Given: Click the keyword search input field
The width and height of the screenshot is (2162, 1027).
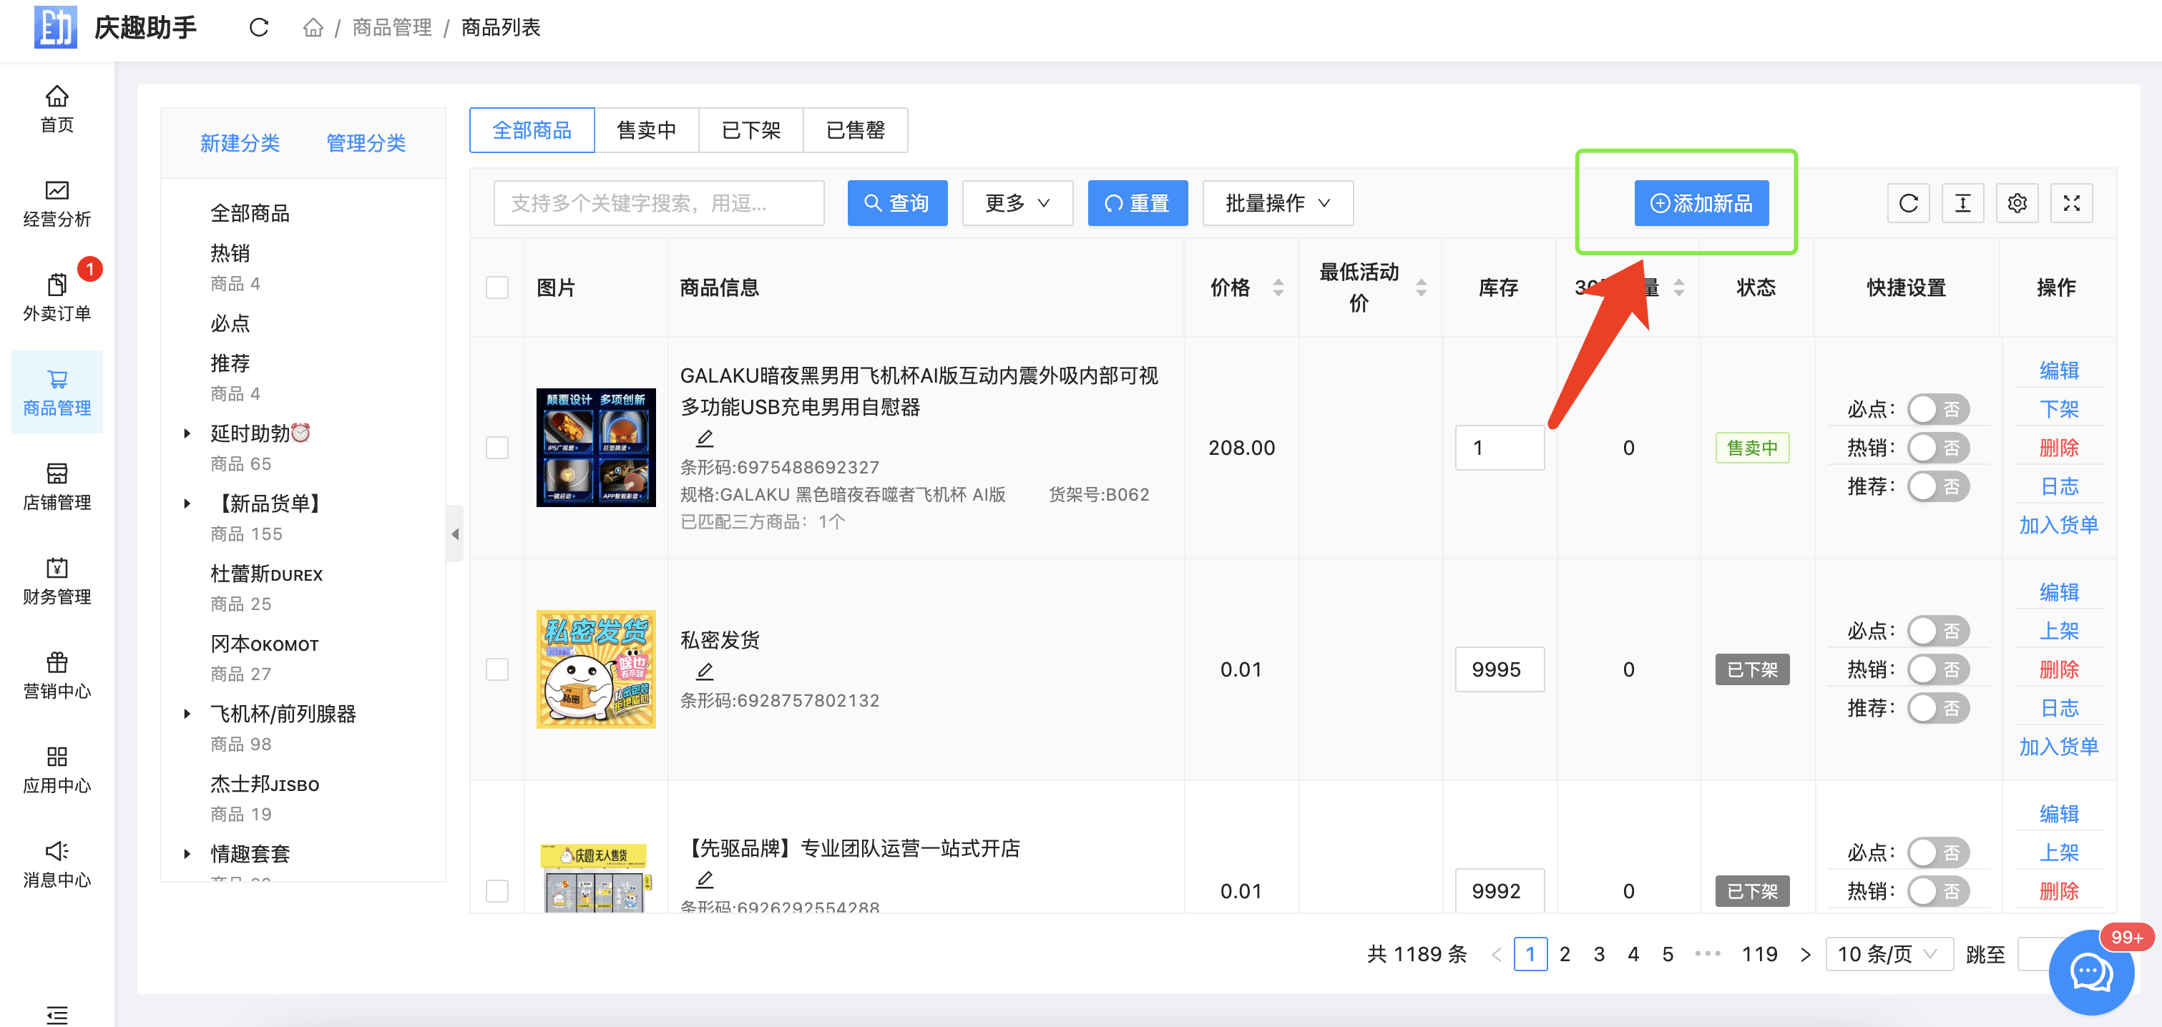Looking at the screenshot, I should [x=658, y=203].
